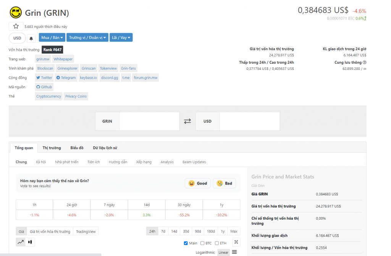The height and width of the screenshot is (256, 391).
Task: Open the Tokenview explorer link
Action: pos(108,68)
